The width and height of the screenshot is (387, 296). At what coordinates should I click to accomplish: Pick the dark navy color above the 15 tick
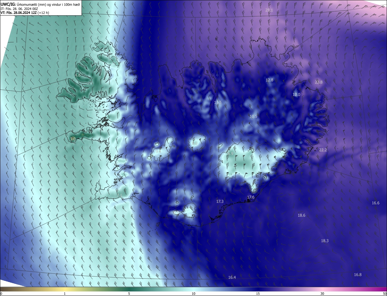click(x=258, y=289)
